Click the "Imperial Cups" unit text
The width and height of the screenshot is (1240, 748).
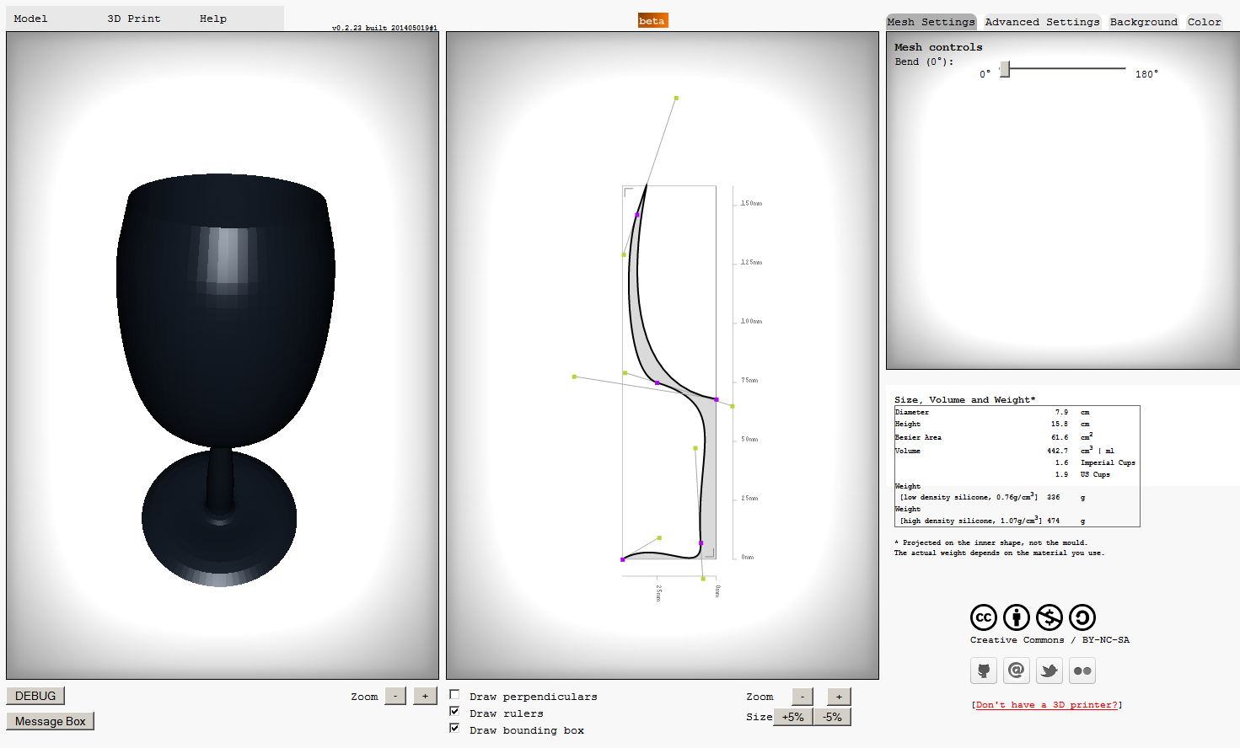click(x=1108, y=462)
